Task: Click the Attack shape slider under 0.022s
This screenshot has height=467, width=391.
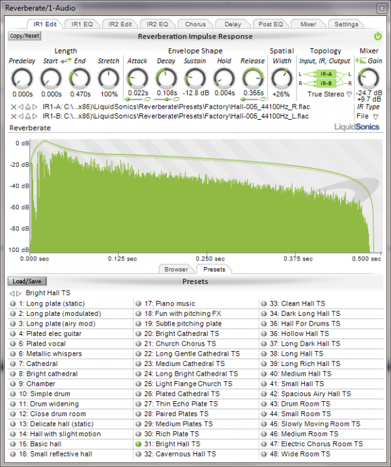Action: [x=135, y=100]
